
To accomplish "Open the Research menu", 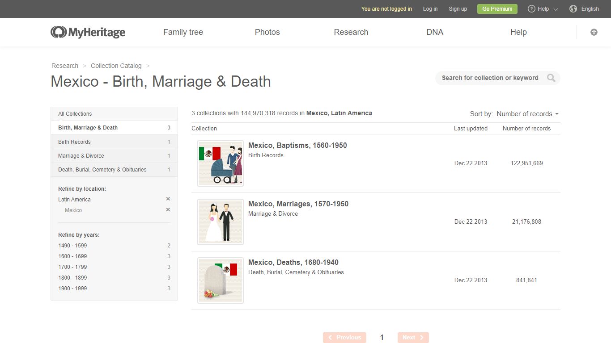I will [351, 32].
